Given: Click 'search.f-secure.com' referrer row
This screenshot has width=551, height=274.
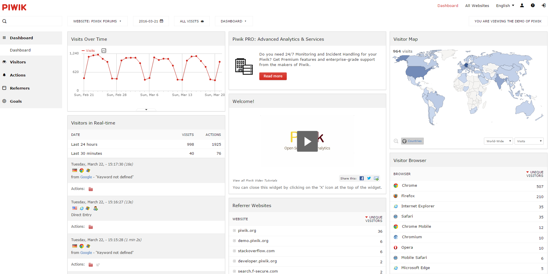Looking at the screenshot, I should [258, 271].
